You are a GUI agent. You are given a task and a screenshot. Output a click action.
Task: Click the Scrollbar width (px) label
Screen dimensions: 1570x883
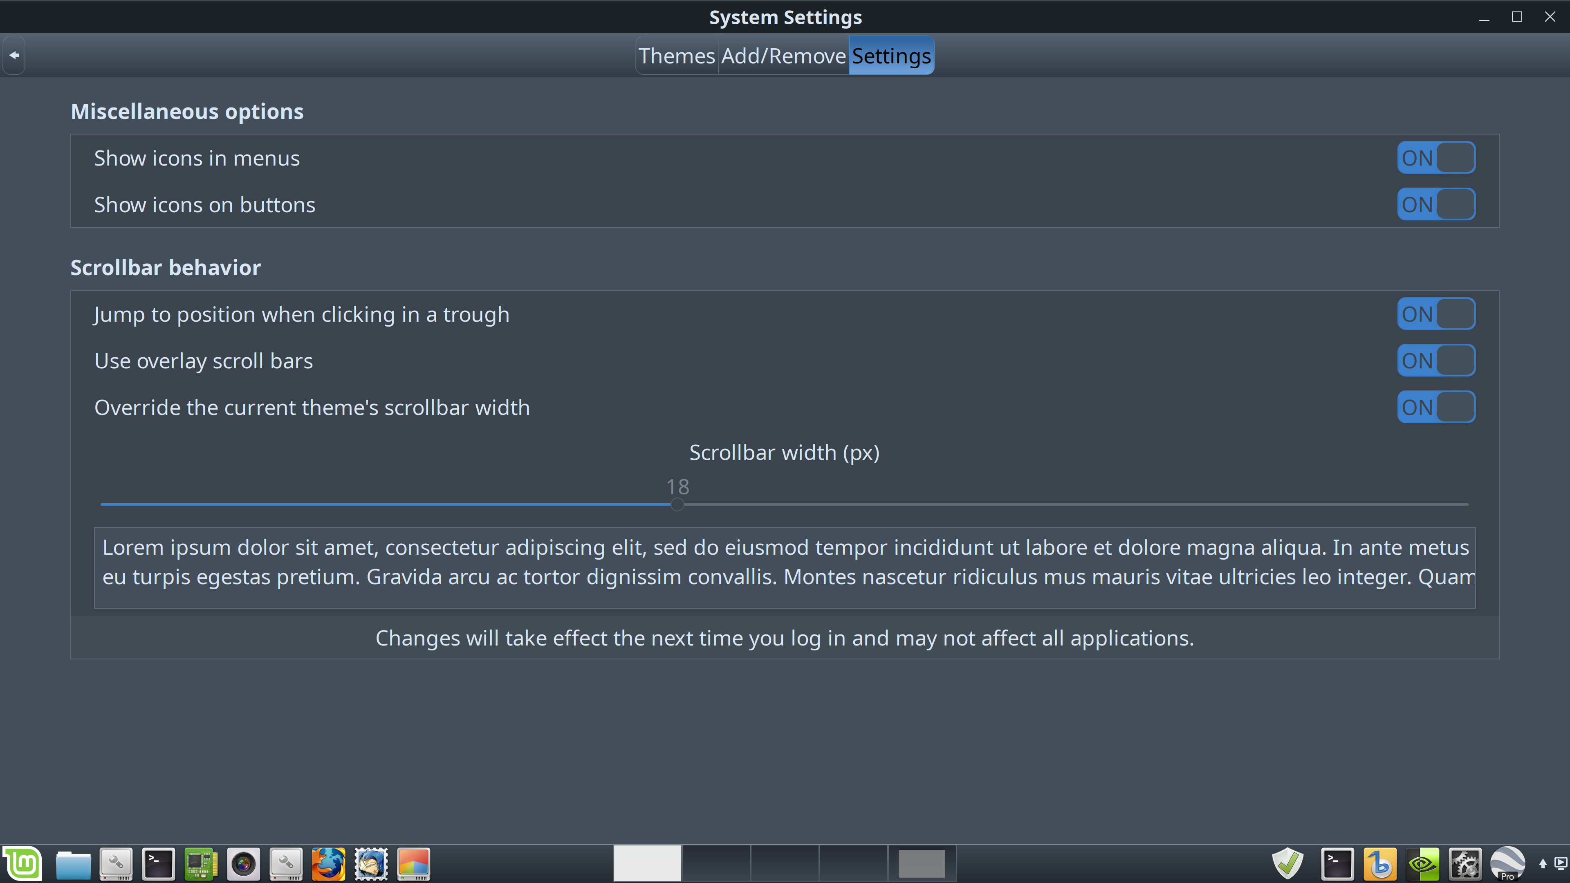tap(785, 453)
